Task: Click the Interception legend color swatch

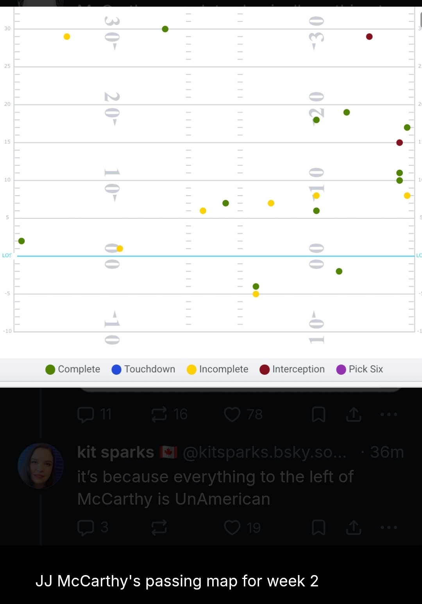Action: tap(265, 370)
